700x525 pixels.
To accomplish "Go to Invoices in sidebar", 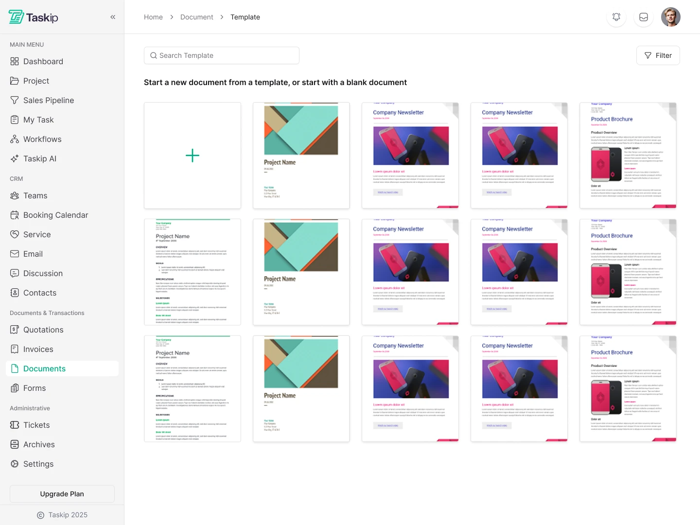I will [x=38, y=349].
